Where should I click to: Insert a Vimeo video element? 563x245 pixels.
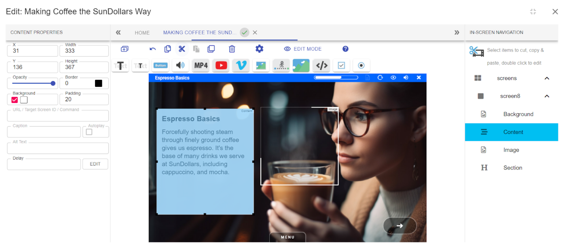coord(241,65)
